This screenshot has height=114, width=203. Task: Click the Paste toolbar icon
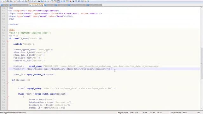[29, 1]
